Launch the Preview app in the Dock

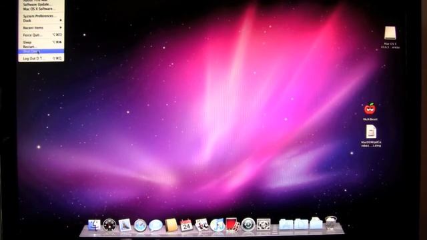201,225
